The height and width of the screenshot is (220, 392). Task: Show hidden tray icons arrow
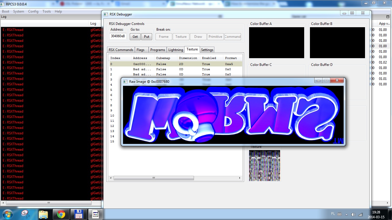(x=346, y=215)
